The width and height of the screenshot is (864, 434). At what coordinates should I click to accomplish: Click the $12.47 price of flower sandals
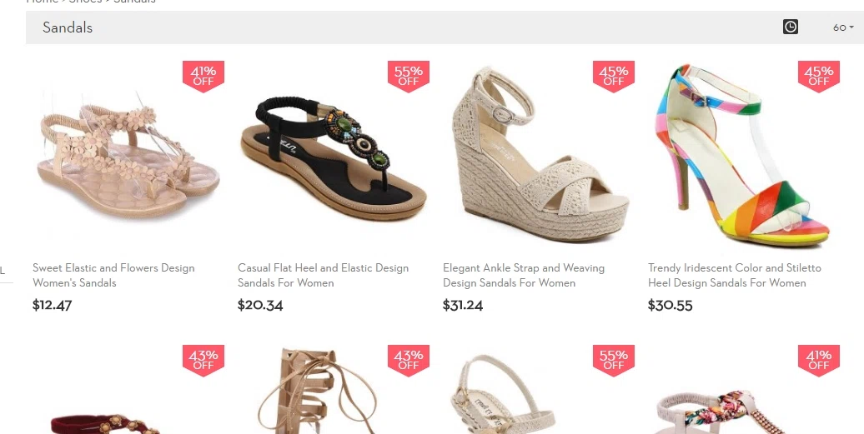(53, 305)
